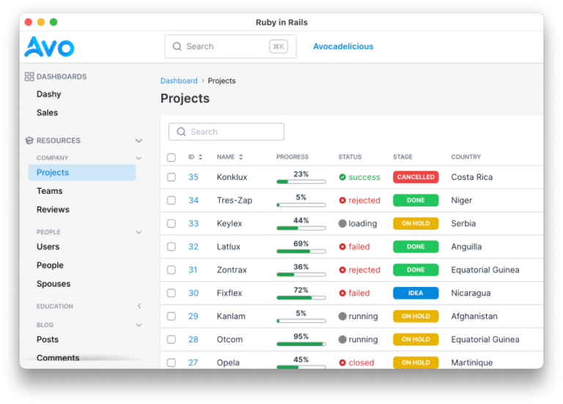Check the box for project 35 Konklux
563x404 pixels.
[x=172, y=177]
